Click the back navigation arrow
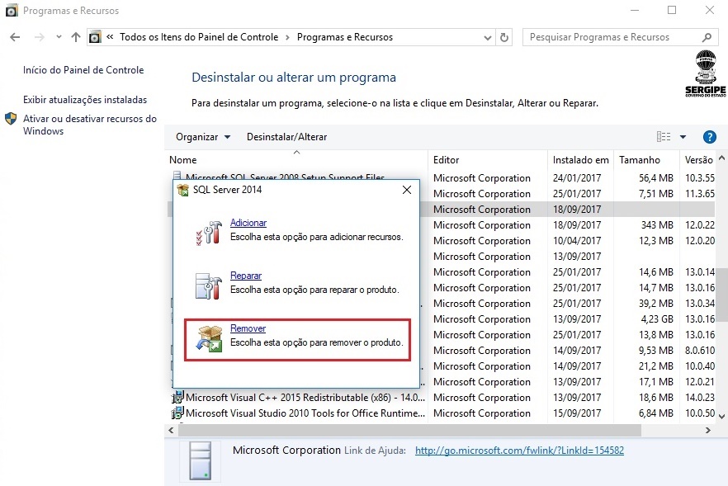 tap(15, 37)
